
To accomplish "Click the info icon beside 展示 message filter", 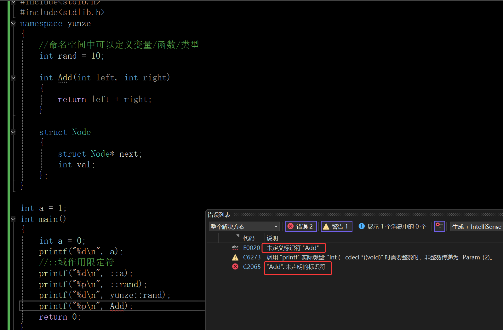I will [x=362, y=226].
